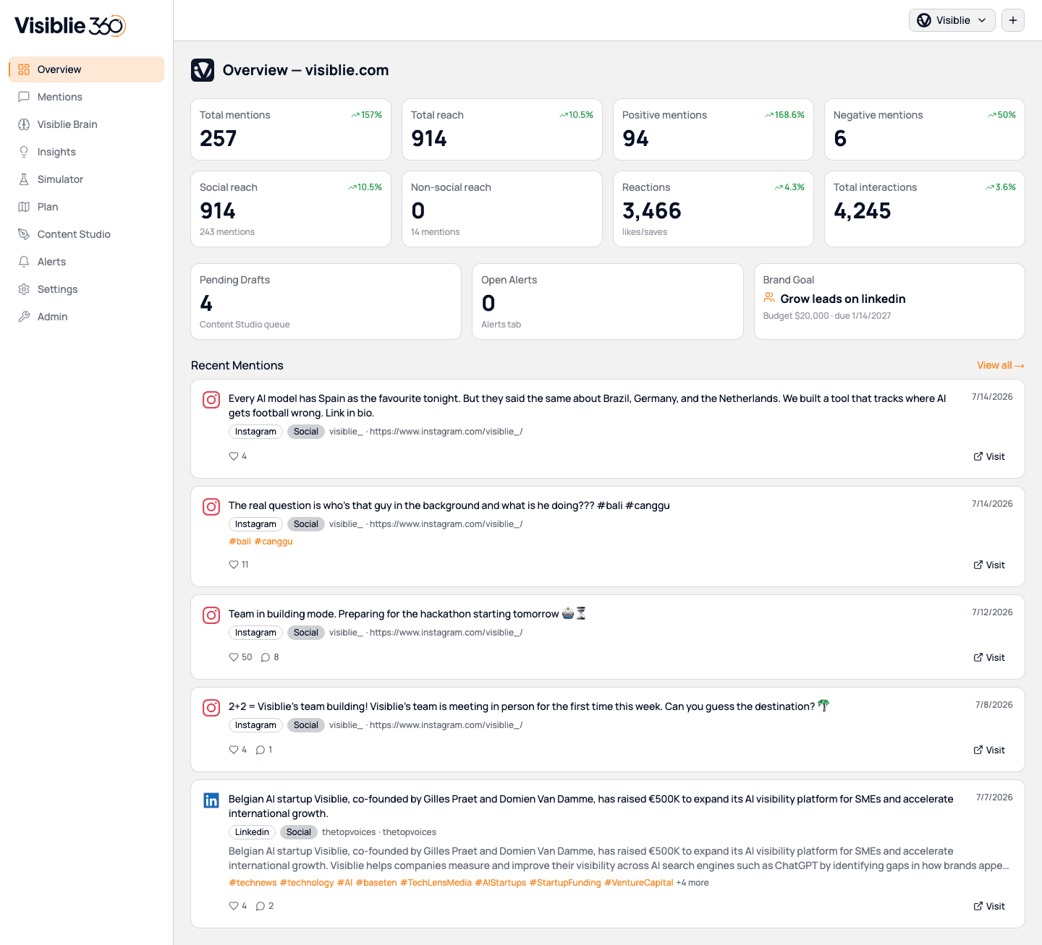Visit the bali canggu Instagram post

pos(989,565)
